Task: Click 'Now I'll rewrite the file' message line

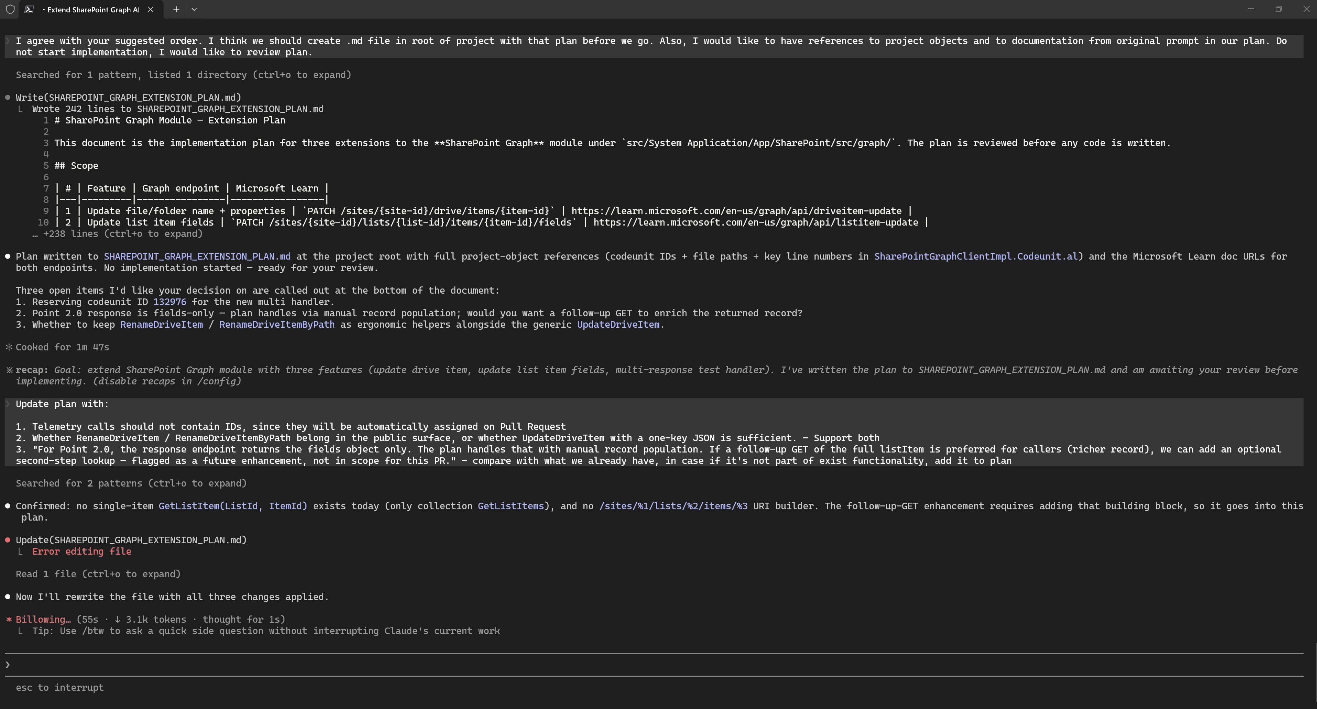Action: [x=172, y=597]
